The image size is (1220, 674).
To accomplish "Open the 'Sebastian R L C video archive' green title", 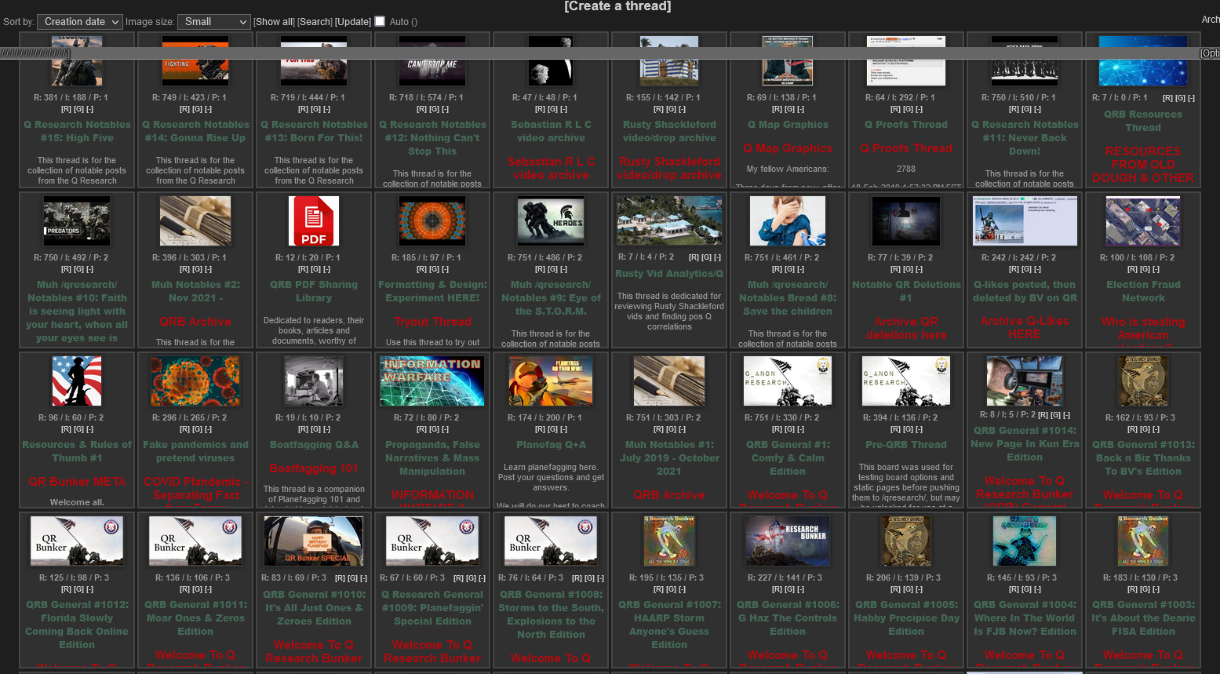I will point(551,131).
